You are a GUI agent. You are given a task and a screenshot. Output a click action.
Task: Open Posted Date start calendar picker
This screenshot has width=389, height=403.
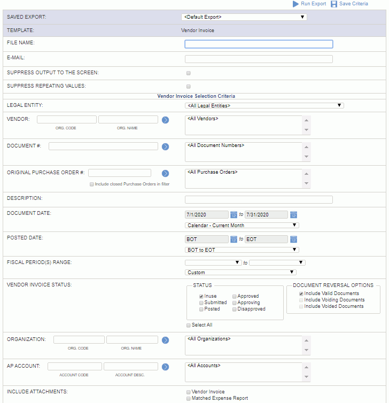pos(234,239)
